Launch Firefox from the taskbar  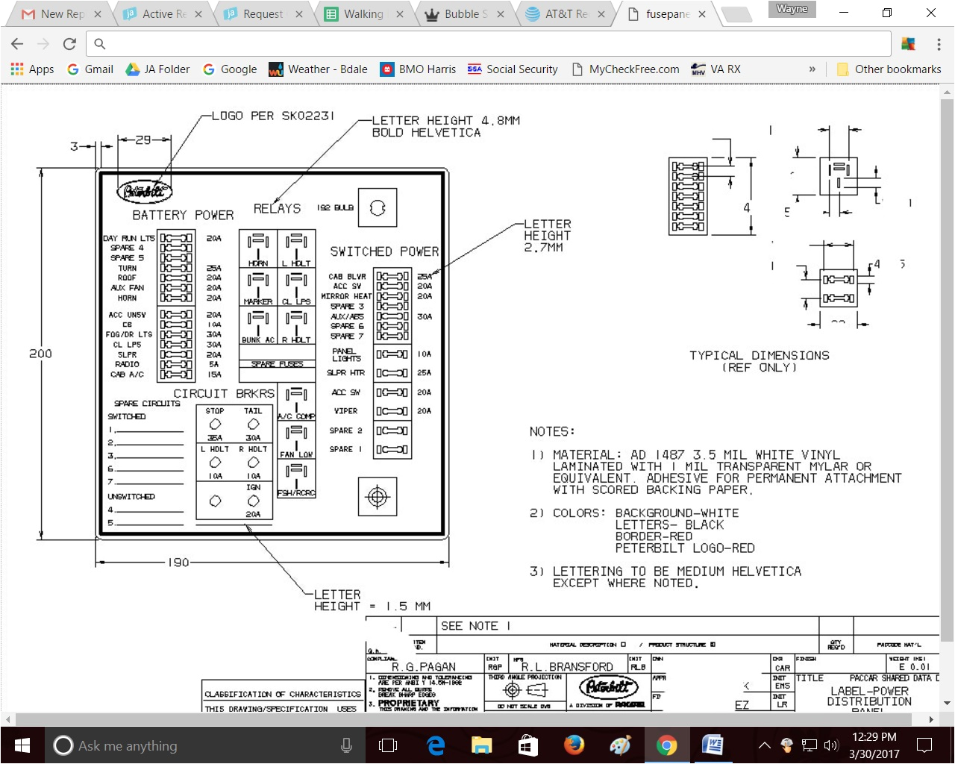click(574, 745)
